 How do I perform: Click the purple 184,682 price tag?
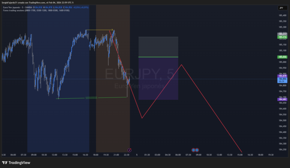[282, 100]
